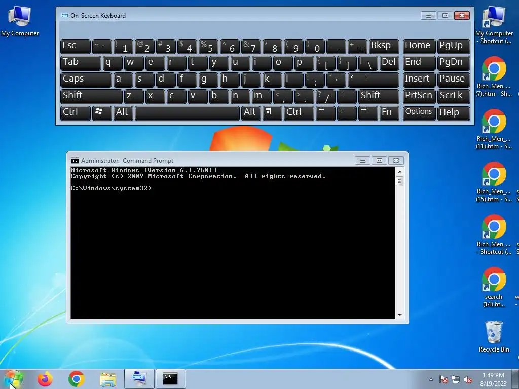The height and width of the screenshot is (389, 519).
Task: Open search (14).ht Chrome shortcut
Action: click(494, 287)
